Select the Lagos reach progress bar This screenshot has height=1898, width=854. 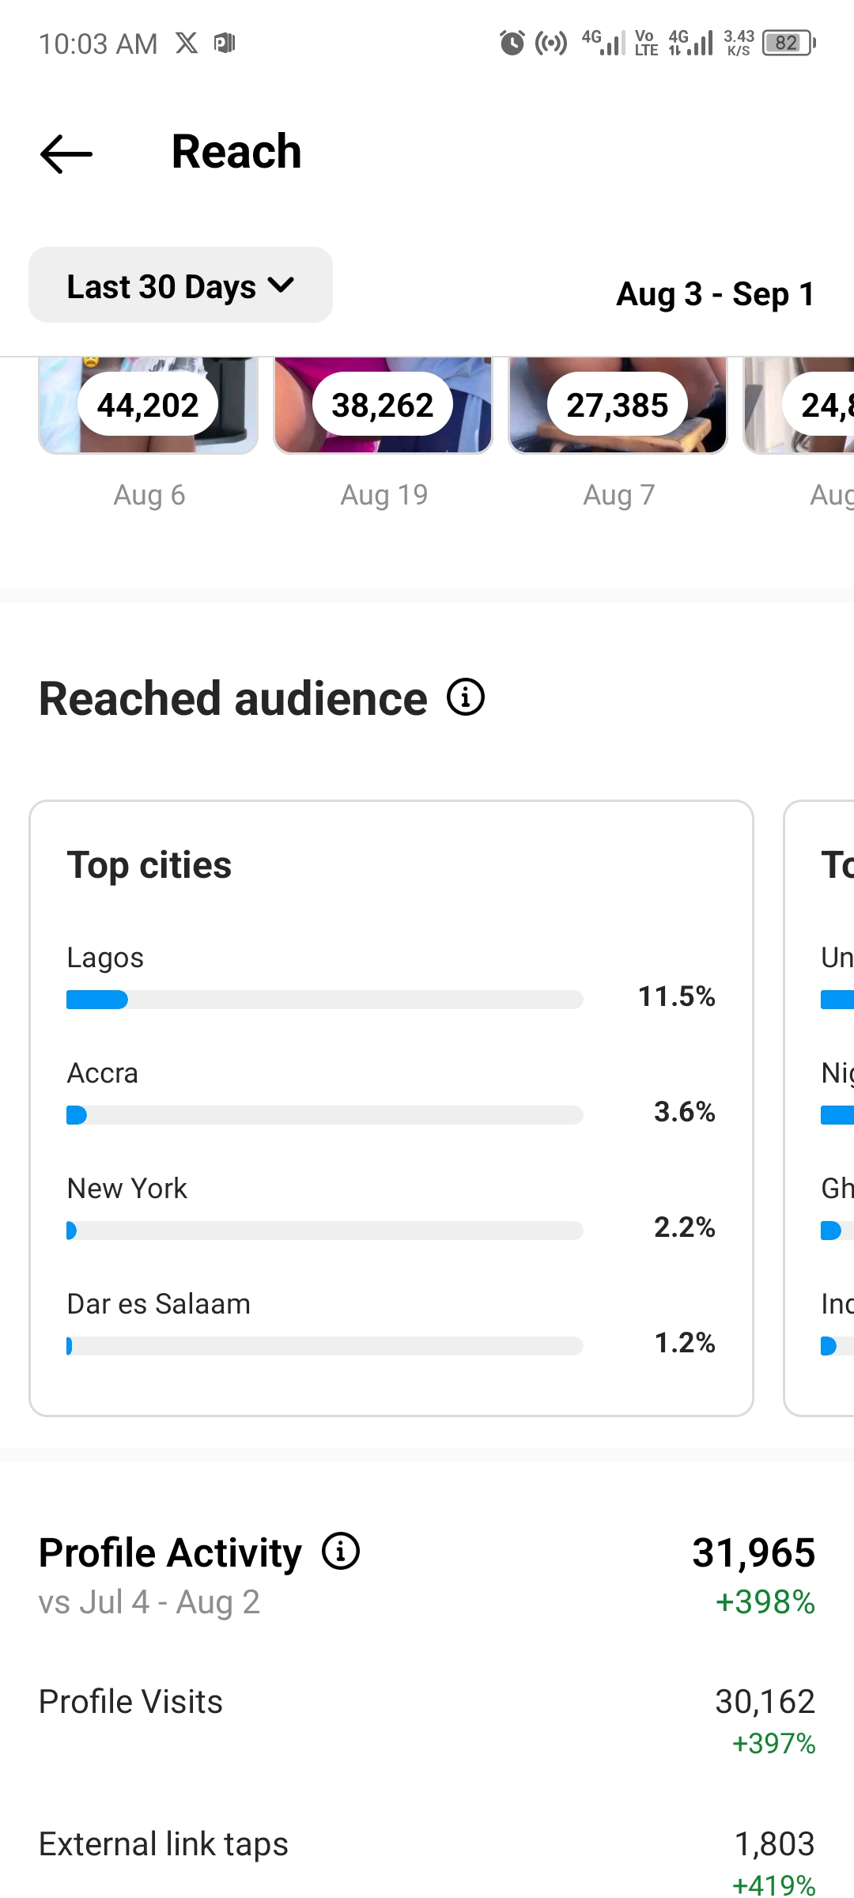(x=324, y=1000)
